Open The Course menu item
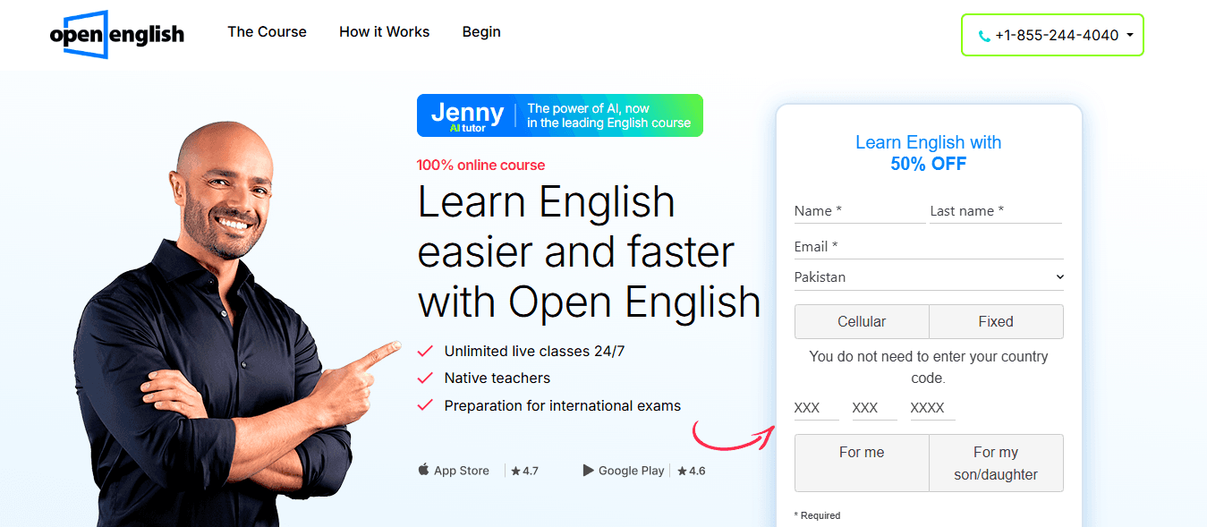The image size is (1207, 527). [x=267, y=31]
